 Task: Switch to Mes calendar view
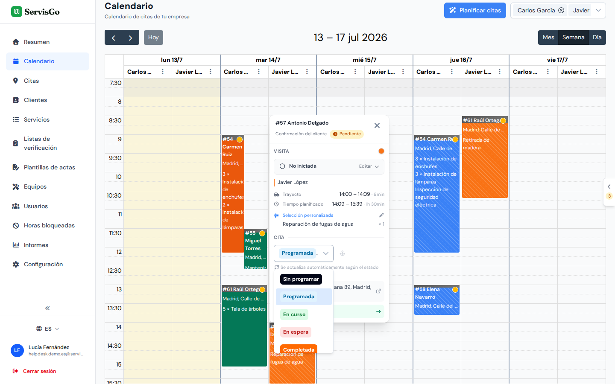[548, 38]
